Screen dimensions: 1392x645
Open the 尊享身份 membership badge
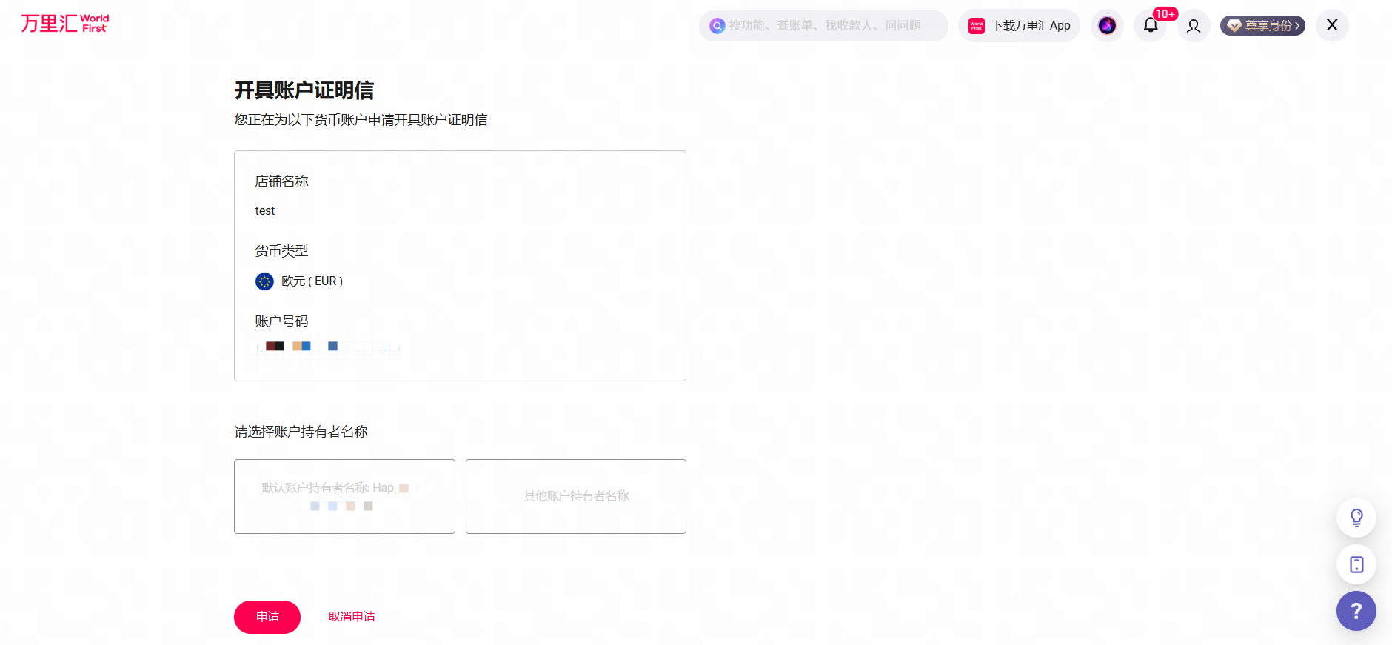pos(1262,26)
